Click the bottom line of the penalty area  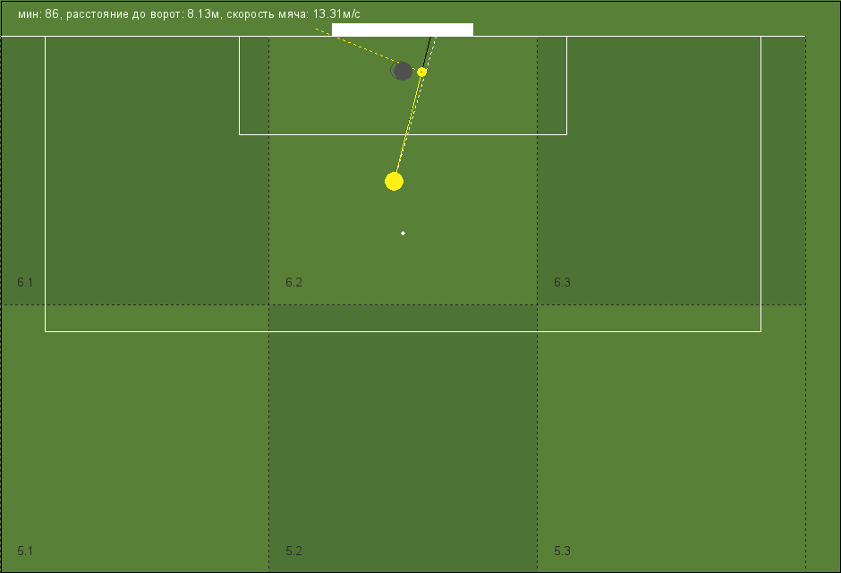pos(403,331)
